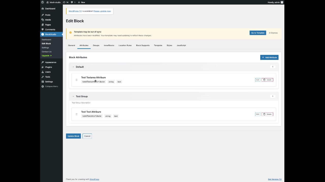
Task: Collapse the Test Group section
Action: [x=73, y=96]
